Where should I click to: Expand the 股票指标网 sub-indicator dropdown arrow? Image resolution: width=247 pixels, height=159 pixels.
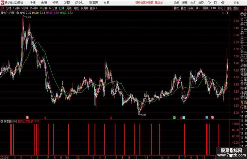pyautogui.click(x=2, y=121)
